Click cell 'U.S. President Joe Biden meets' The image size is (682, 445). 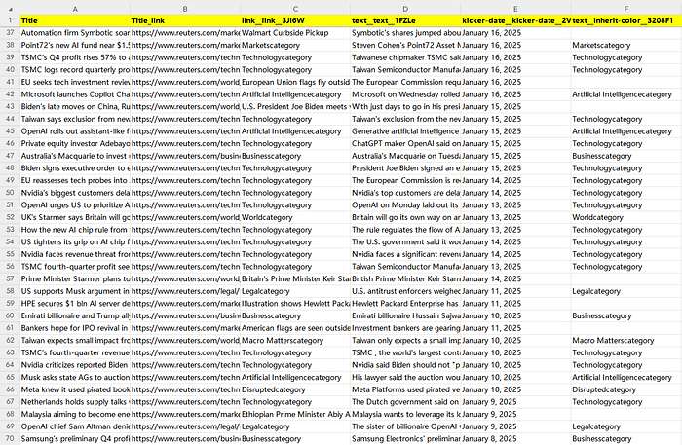(x=295, y=106)
